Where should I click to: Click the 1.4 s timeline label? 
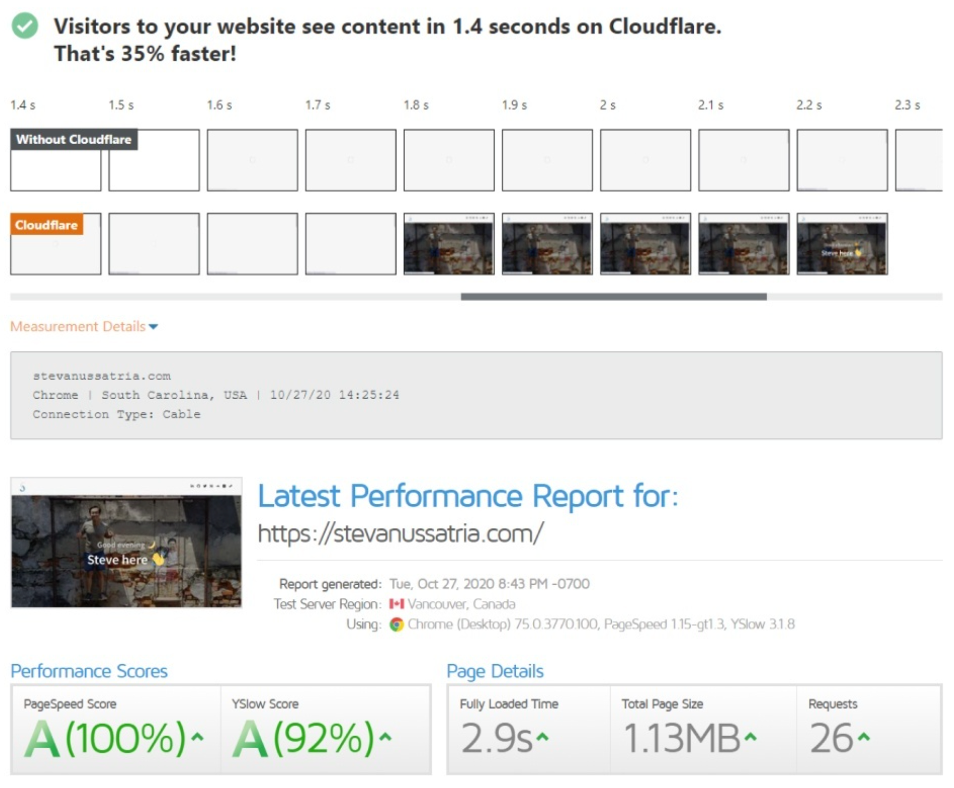click(x=23, y=105)
